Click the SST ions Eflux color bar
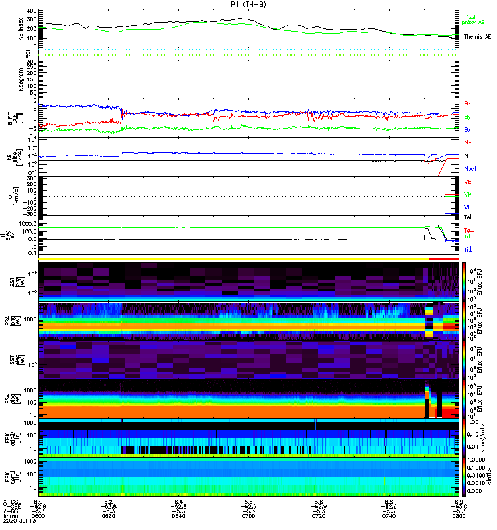497x530 pixels. pos(464,282)
